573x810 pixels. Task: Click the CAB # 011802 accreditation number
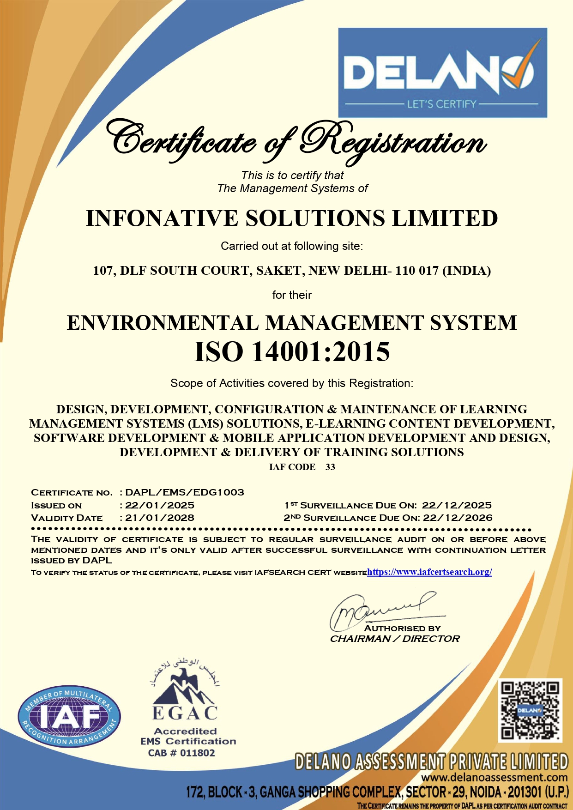point(181,753)
